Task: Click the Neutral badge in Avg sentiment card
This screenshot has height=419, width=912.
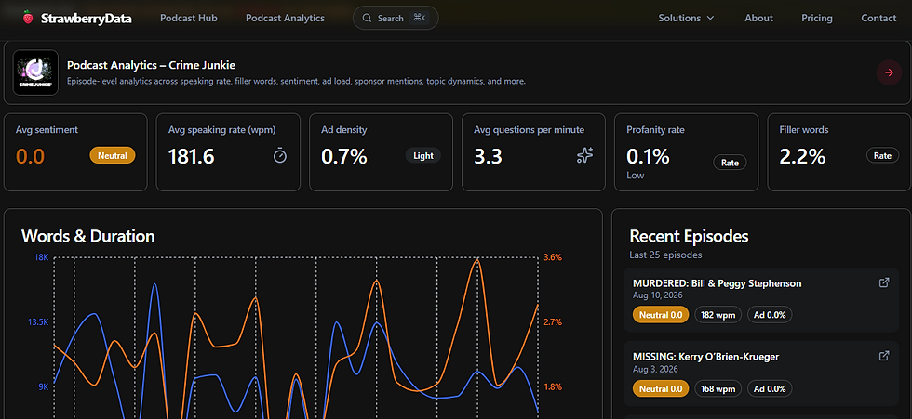Action: tap(113, 155)
